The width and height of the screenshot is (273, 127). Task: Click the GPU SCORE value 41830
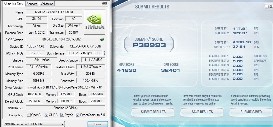click(127, 70)
